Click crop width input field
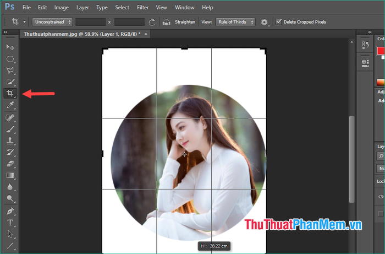The width and height of the screenshot is (385, 254). click(x=91, y=22)
